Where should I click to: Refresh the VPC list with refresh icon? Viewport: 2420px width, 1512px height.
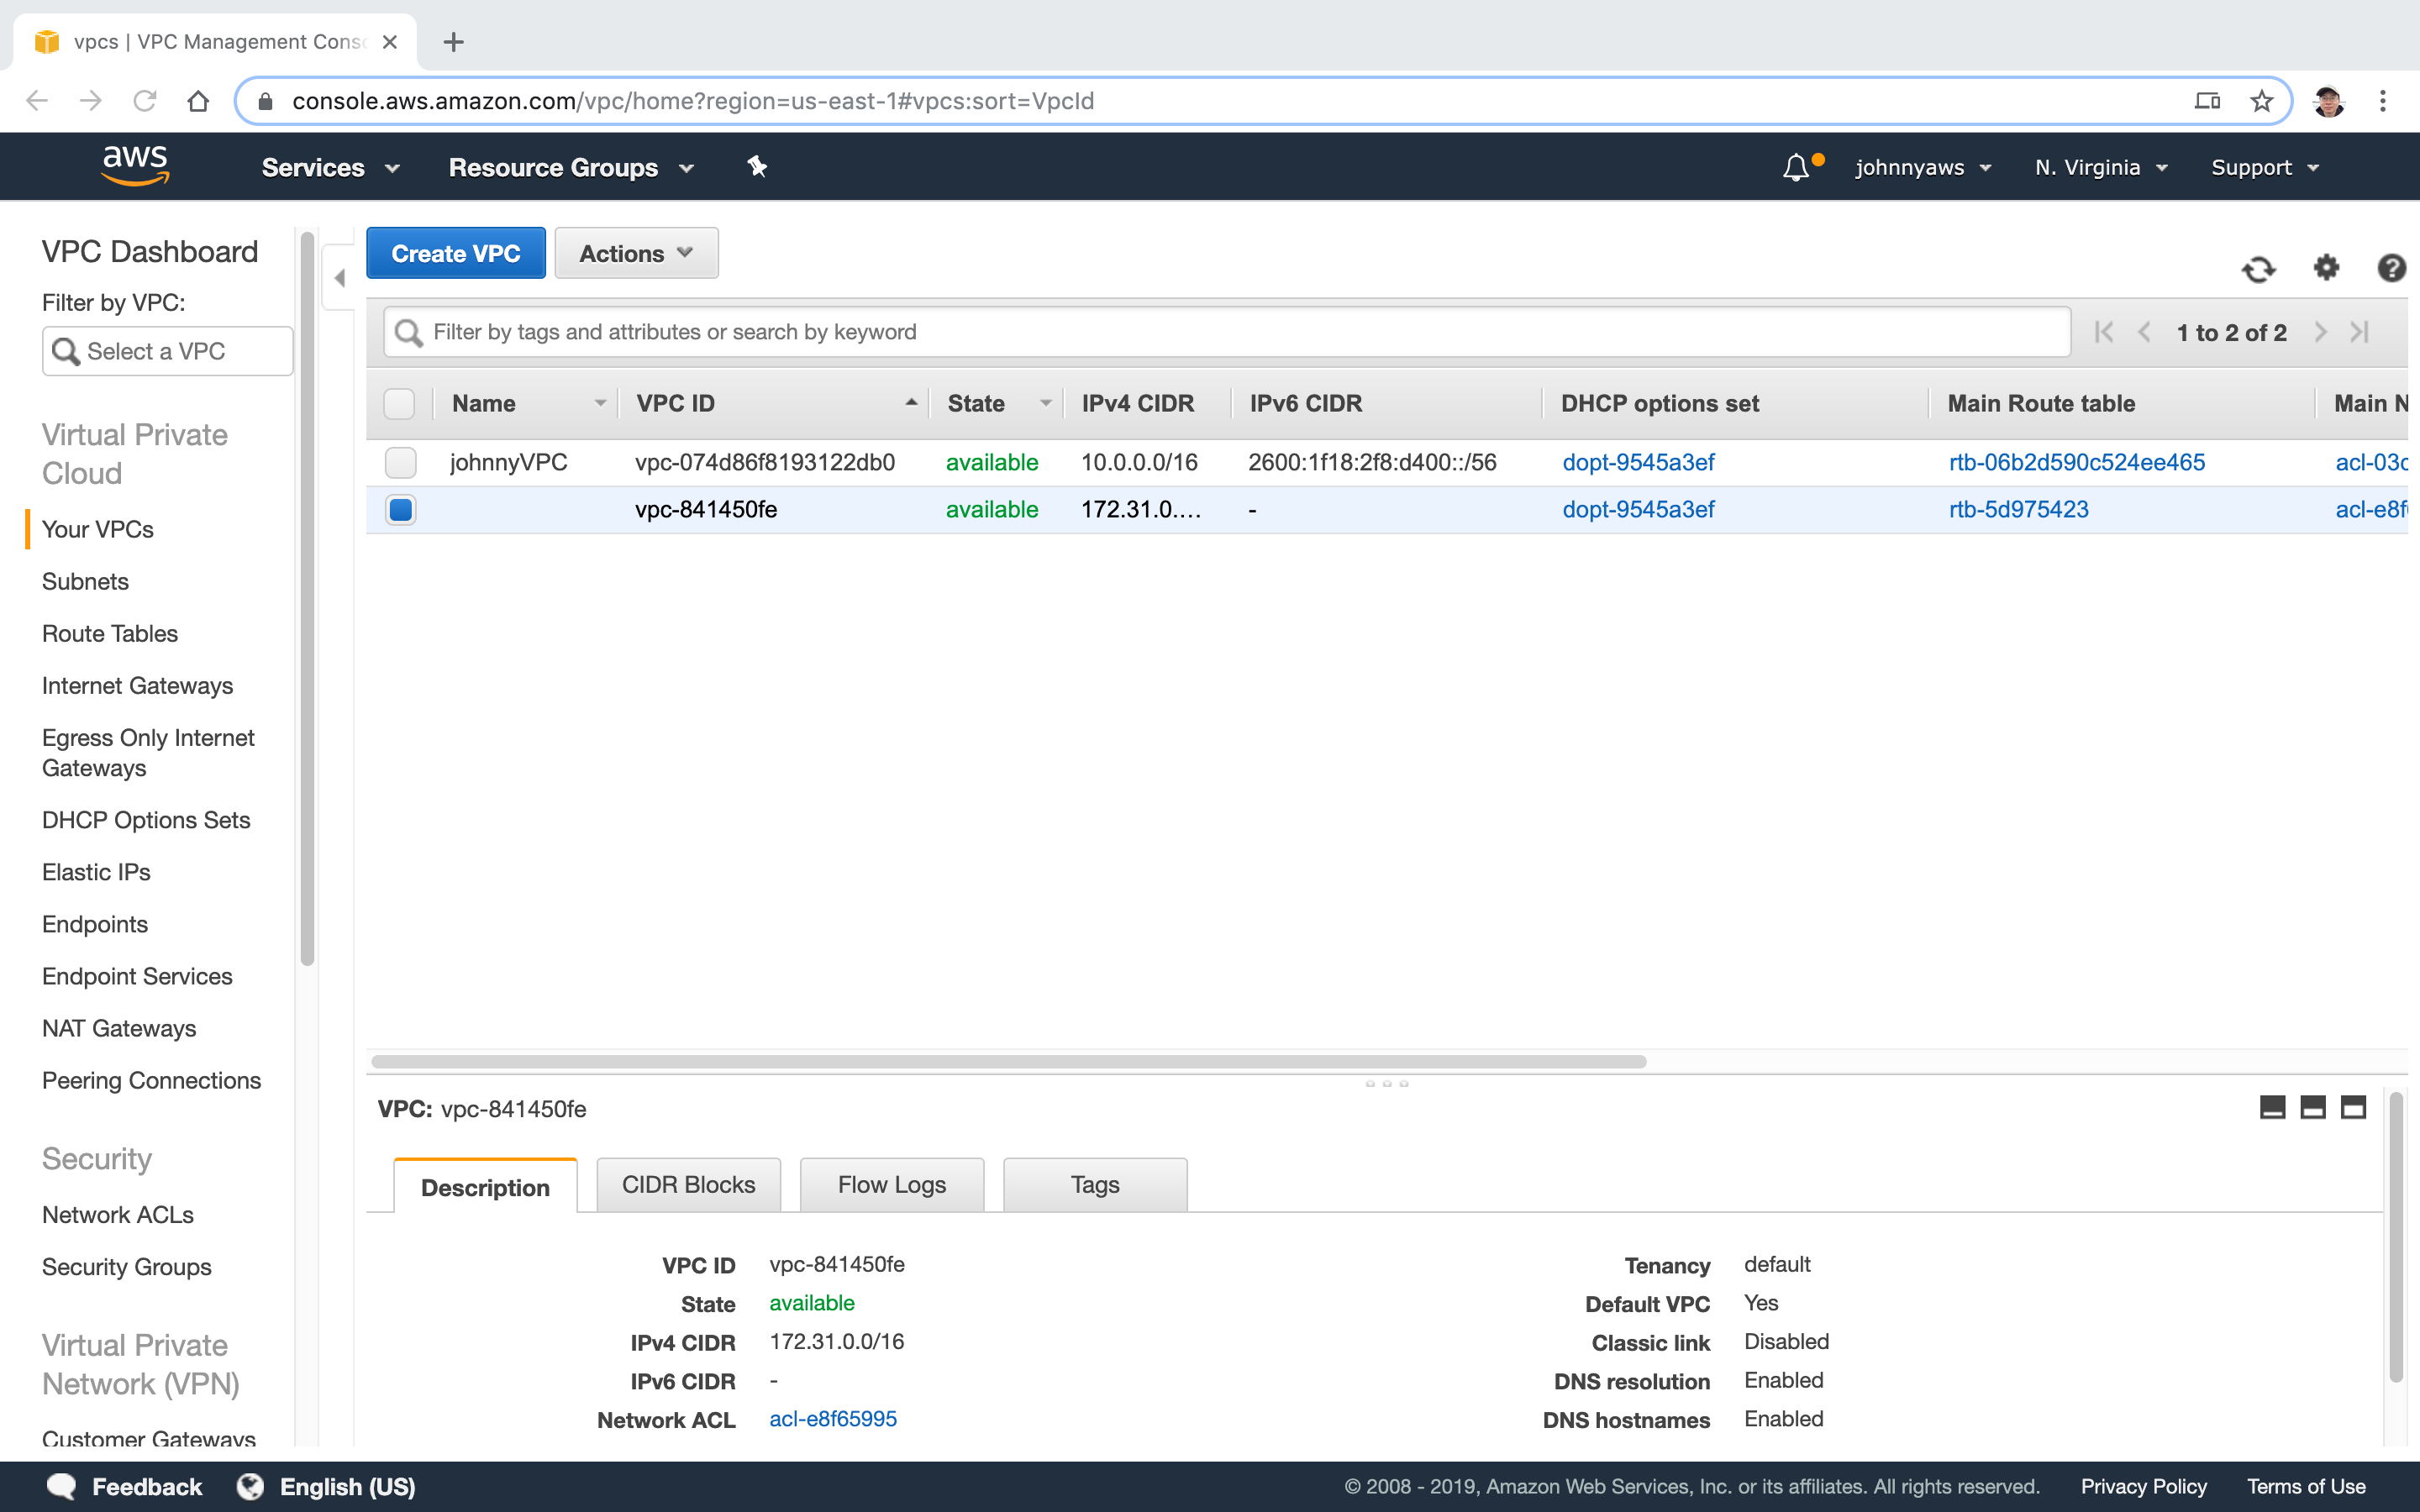pos(2258,269)
